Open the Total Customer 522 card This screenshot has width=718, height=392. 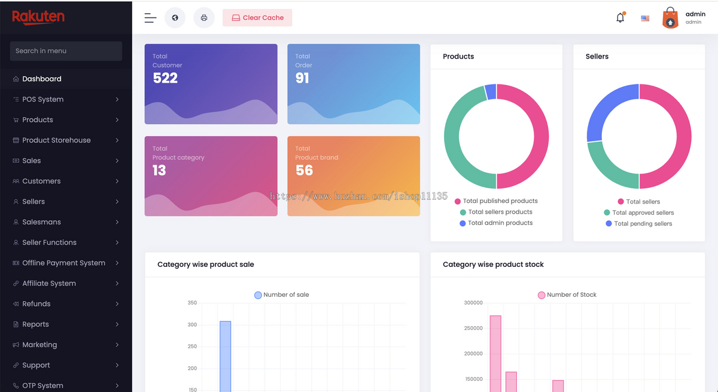click(x=211, y=84)
